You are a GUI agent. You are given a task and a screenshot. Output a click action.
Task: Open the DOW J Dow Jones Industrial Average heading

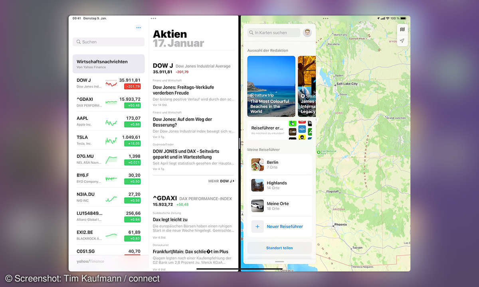pos(192,66)
